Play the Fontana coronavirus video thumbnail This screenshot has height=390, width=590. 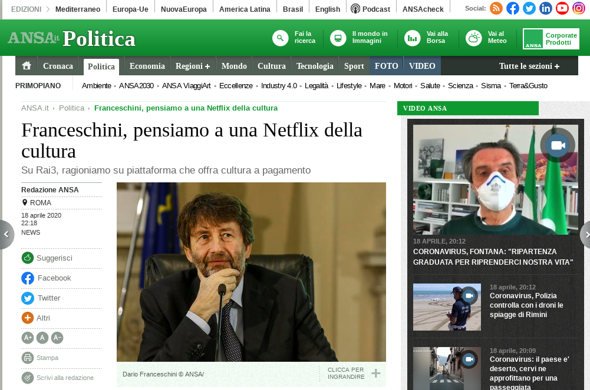click(x=496, y=179)
